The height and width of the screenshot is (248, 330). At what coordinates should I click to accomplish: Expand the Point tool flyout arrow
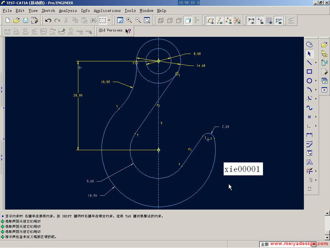point(316,117)
